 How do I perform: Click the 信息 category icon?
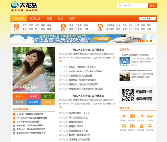click(x=63, y=26)
